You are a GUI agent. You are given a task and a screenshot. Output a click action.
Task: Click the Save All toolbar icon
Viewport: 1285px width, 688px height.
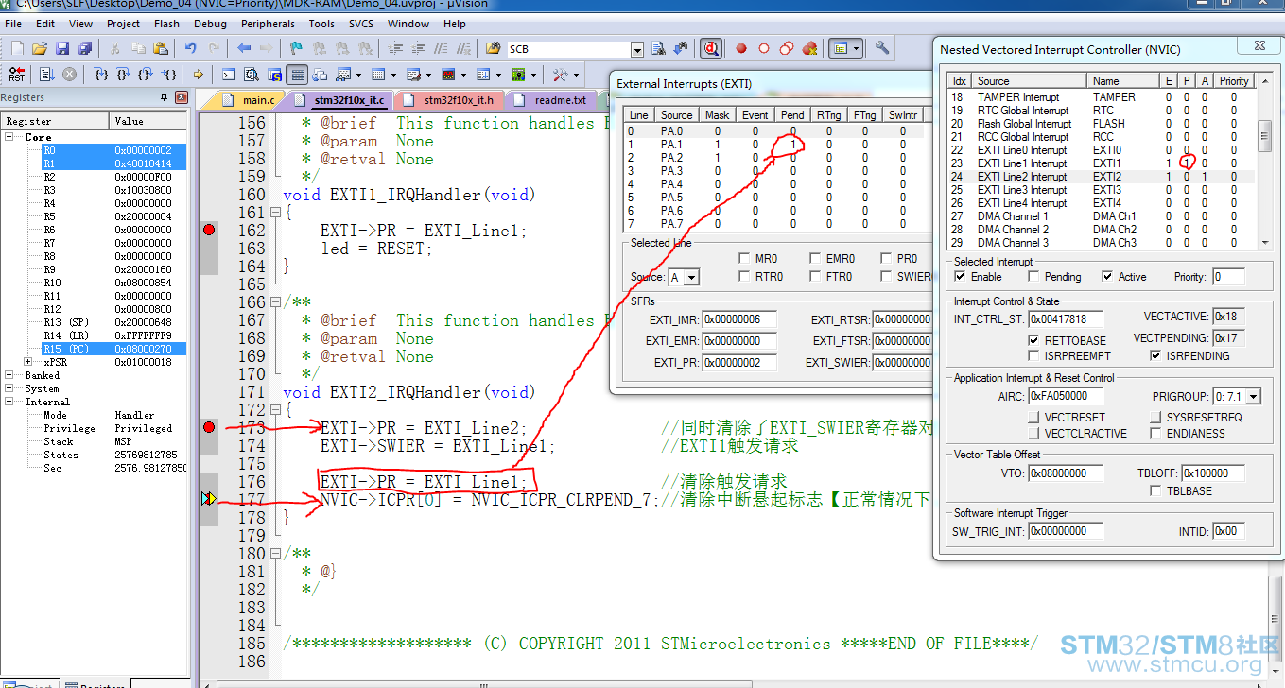coord(85,48)
